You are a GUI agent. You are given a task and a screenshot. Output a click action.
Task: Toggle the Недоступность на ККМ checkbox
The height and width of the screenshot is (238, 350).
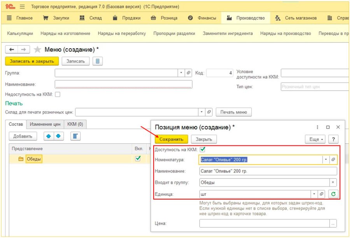click(x=58, y=94)
